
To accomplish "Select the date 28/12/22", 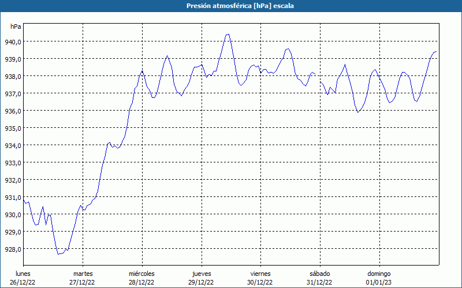I will 141,282.
